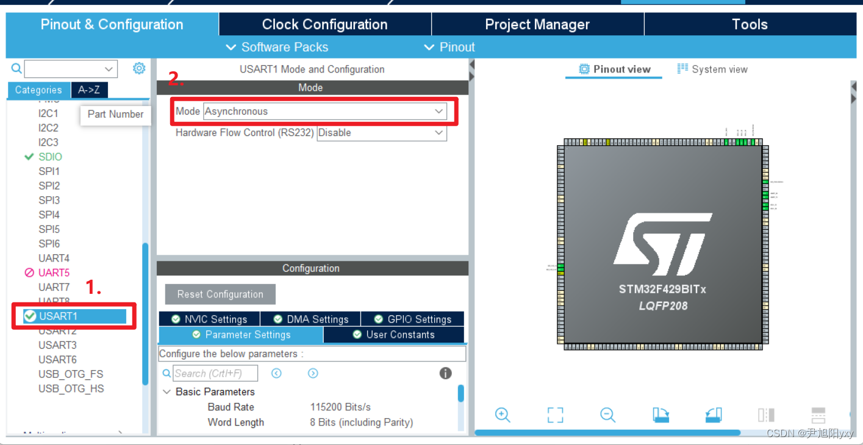
Task: Select SPI1 in the peripheral list
Action: point(49,171)
